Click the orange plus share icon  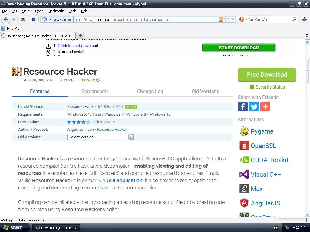[265, 107]
